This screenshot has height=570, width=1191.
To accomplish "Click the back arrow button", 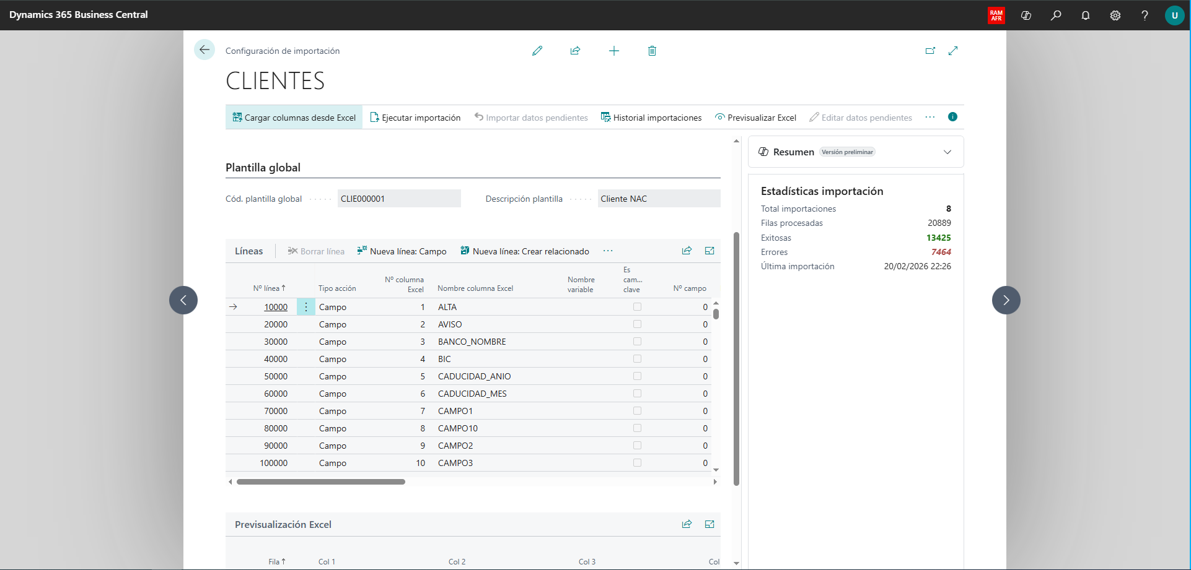I will pos(204,50).
